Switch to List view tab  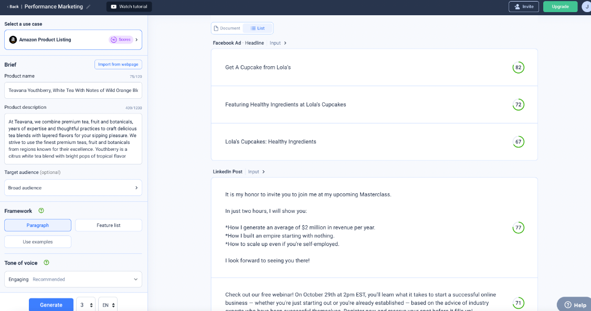point(258,28)
